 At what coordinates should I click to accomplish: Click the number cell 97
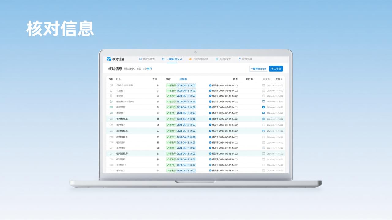coord(158,113)
